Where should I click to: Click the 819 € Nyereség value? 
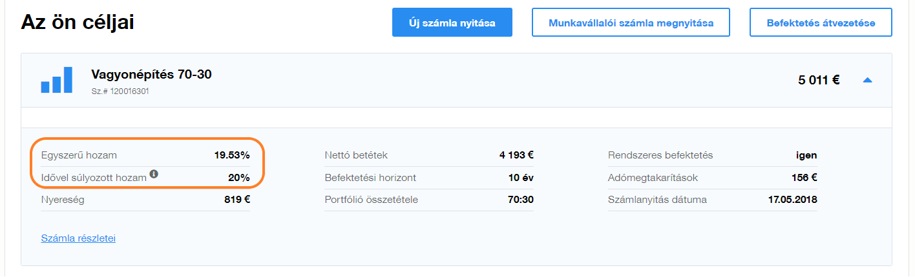[237, 200]
